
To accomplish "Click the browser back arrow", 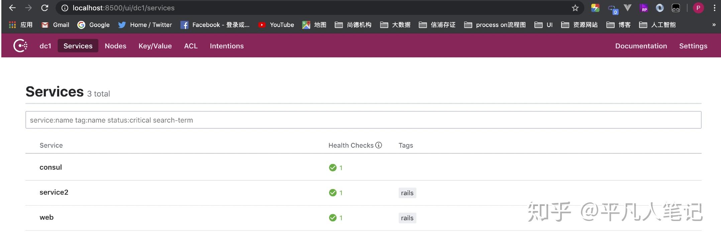I will [12, 8].
